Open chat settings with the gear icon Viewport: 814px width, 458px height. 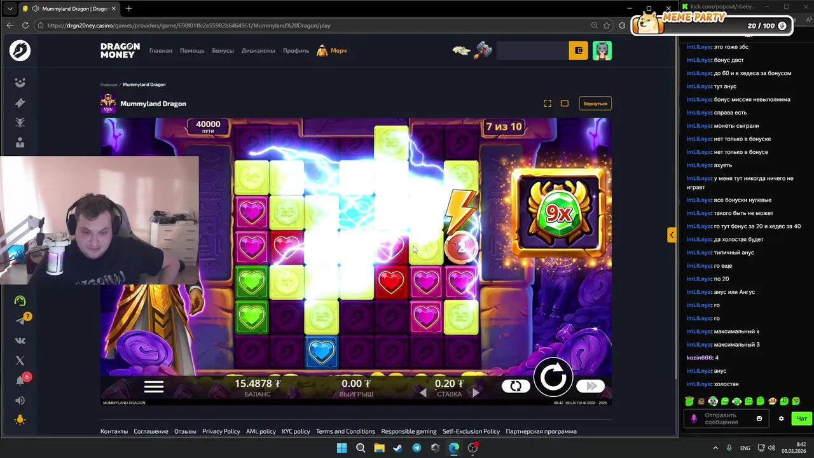(781, 419)
